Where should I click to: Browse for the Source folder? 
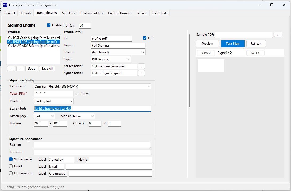(x=141, y=66)
